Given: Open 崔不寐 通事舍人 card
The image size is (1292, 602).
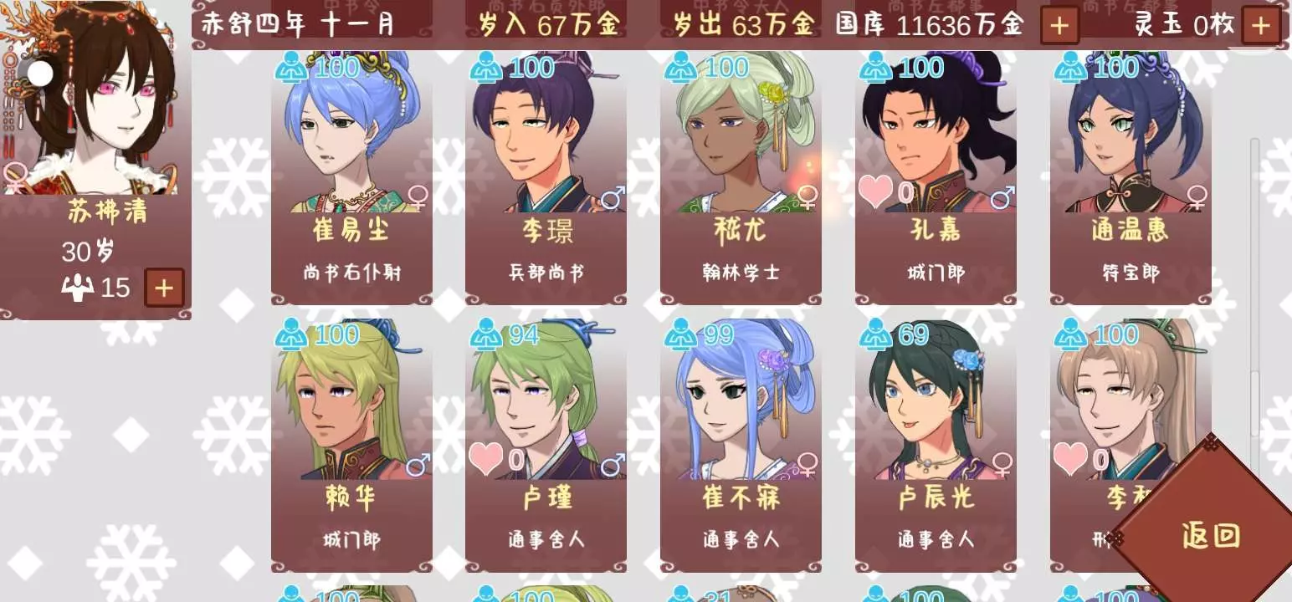Looking at the screenshot, I should click(741, 445).
